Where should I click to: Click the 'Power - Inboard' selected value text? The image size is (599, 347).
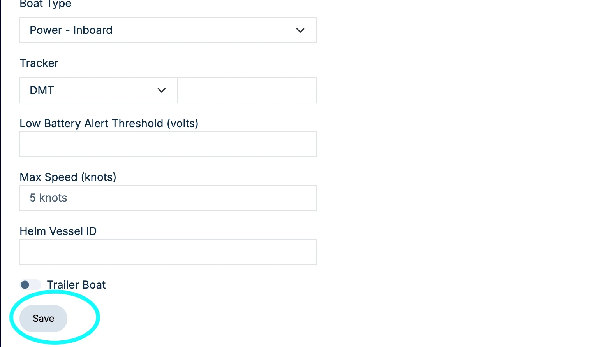point(71,30)
